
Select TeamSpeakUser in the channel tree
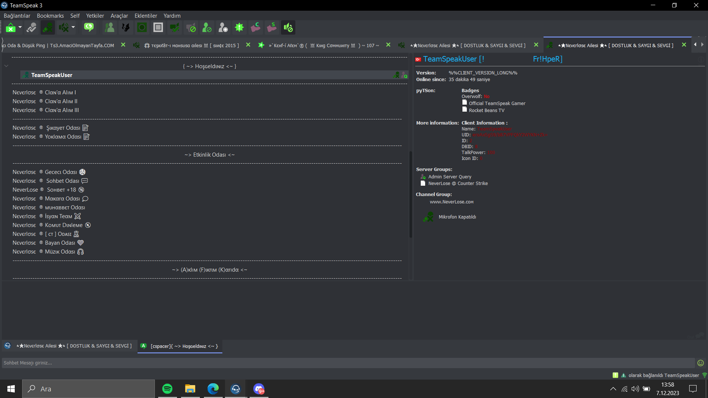pos(214,75)
